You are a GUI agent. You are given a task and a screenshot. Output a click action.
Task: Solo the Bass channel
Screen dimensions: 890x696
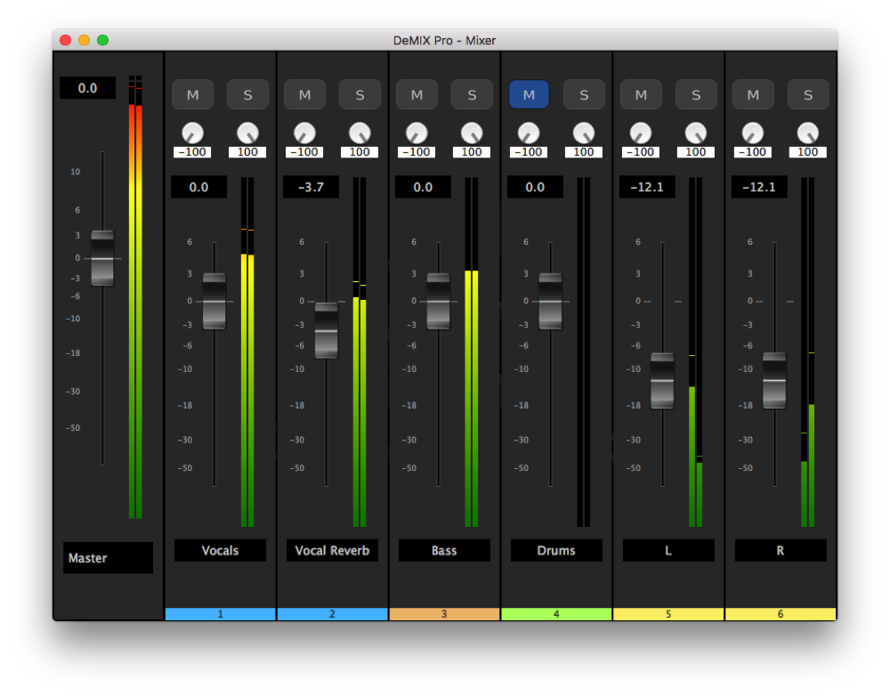pyautogui.click(x=472, y=95)
